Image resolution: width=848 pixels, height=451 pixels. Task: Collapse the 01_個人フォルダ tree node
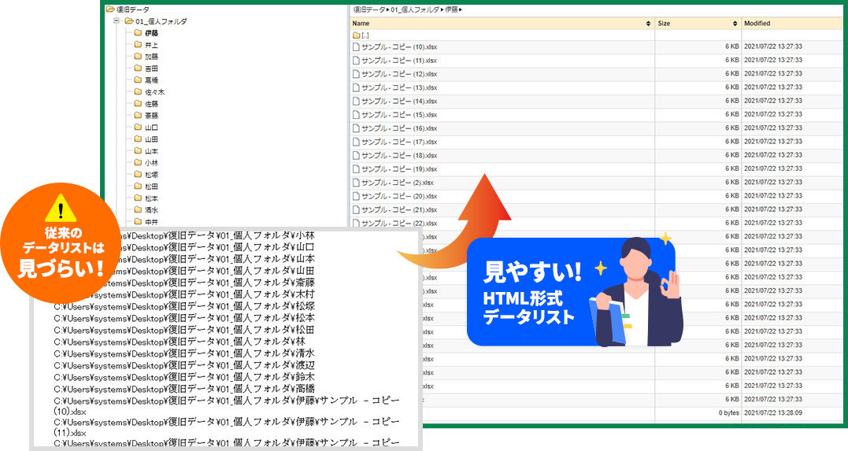coord(117,21)
